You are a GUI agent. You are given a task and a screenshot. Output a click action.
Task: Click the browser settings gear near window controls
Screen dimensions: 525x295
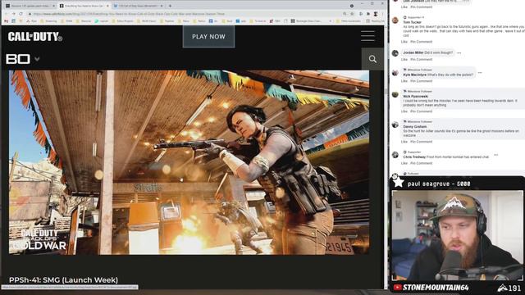(352, 6)
